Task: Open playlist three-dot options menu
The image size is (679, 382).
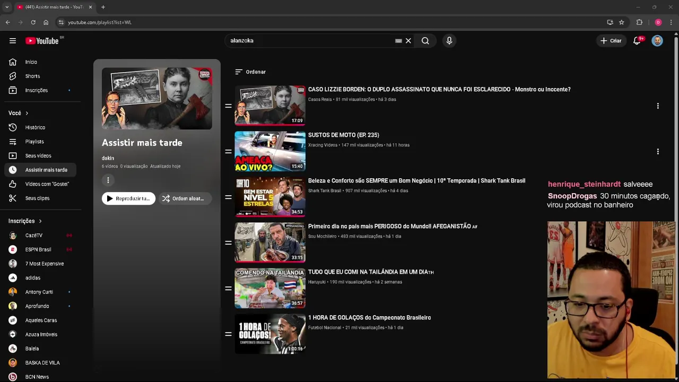Action: tap(108, 180)
